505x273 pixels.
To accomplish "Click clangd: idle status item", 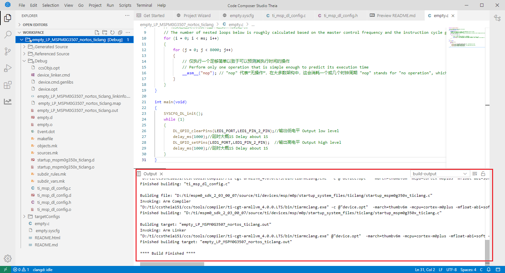I will pos(43,269).
